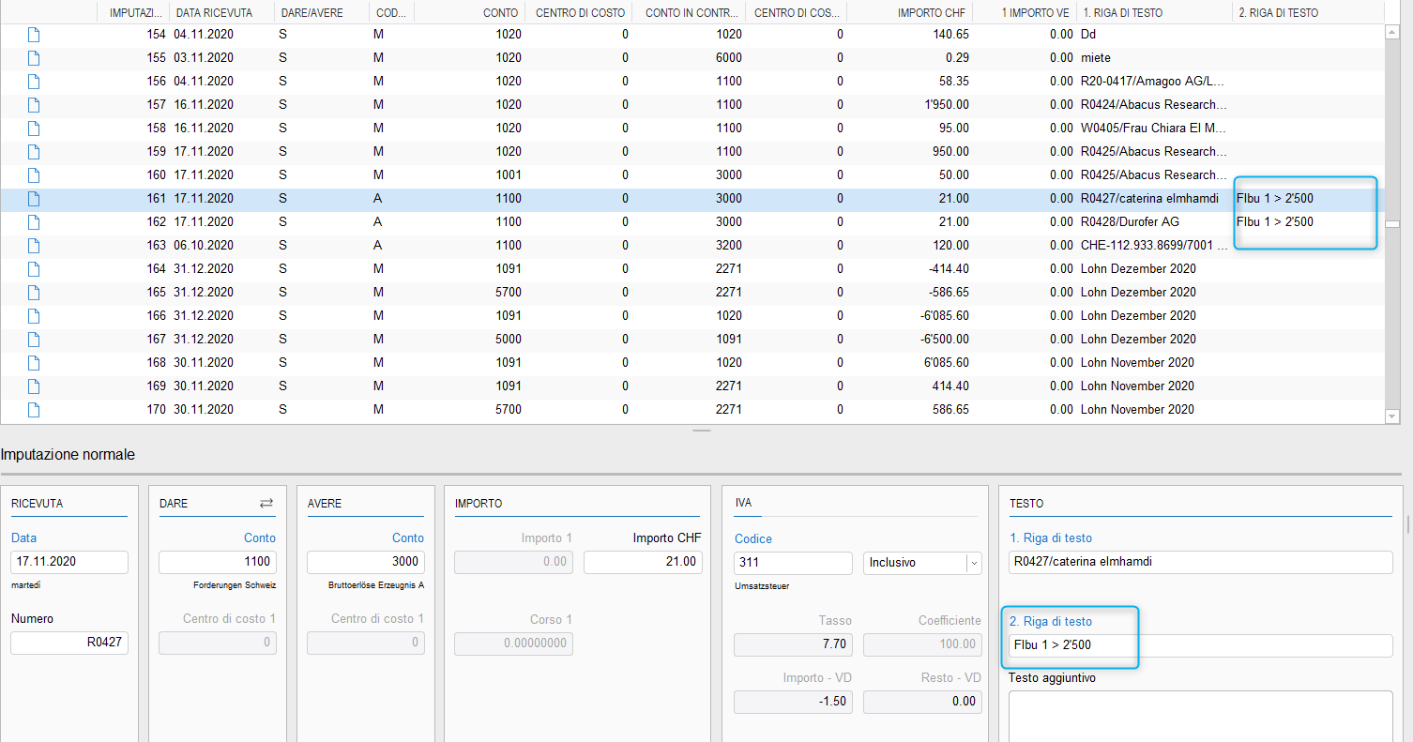Viewport: 1413px width, 742px height.
Task: Click the document icon in row 167
Action: 34,339
